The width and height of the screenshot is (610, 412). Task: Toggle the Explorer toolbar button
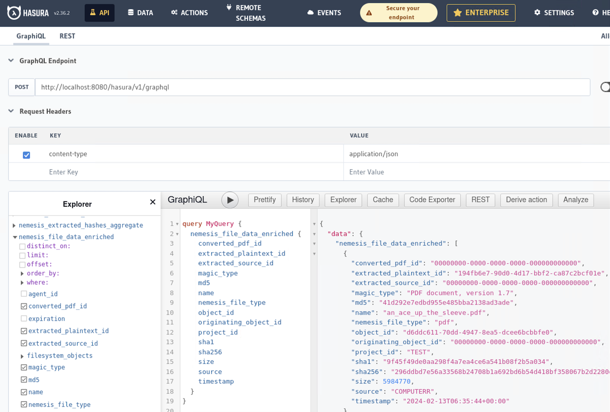tap(343, 200)
